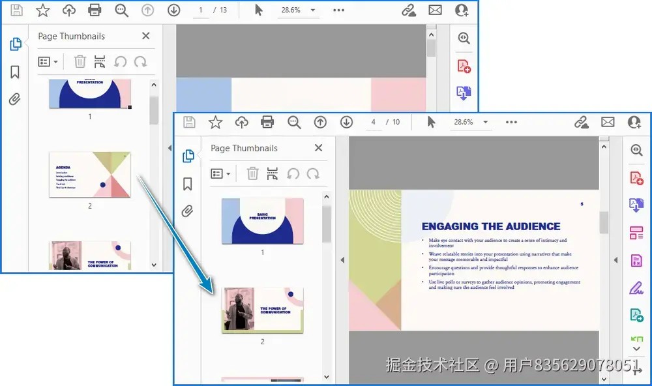Toggle the Page Thumbnails pane icon in the front window
Image resolution: width=652 pixels, height=386 pixels.
(188, 156)
